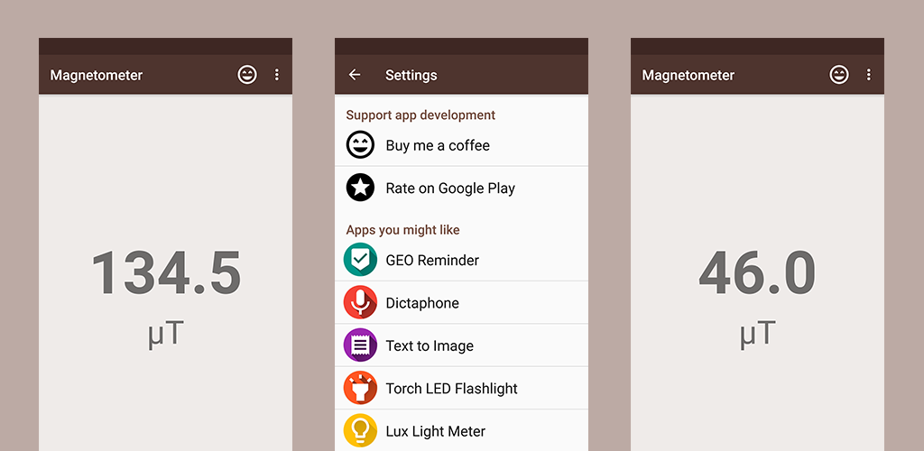924x451 pixels.
Task: Click the yellow Lux Light Meter bulb icon
Action: click(x=360, y=431)
